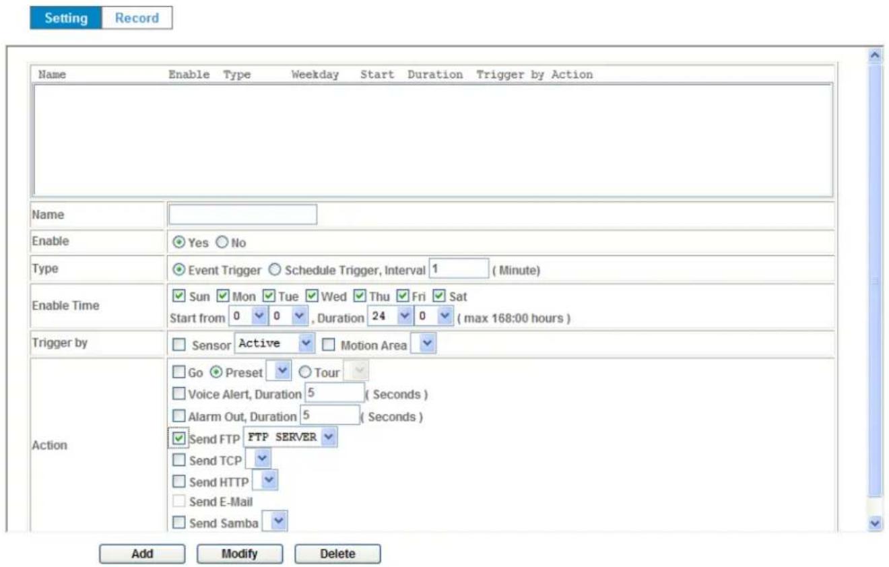
Task: Open the Start from minute dropdown
Action: (289, 316)
